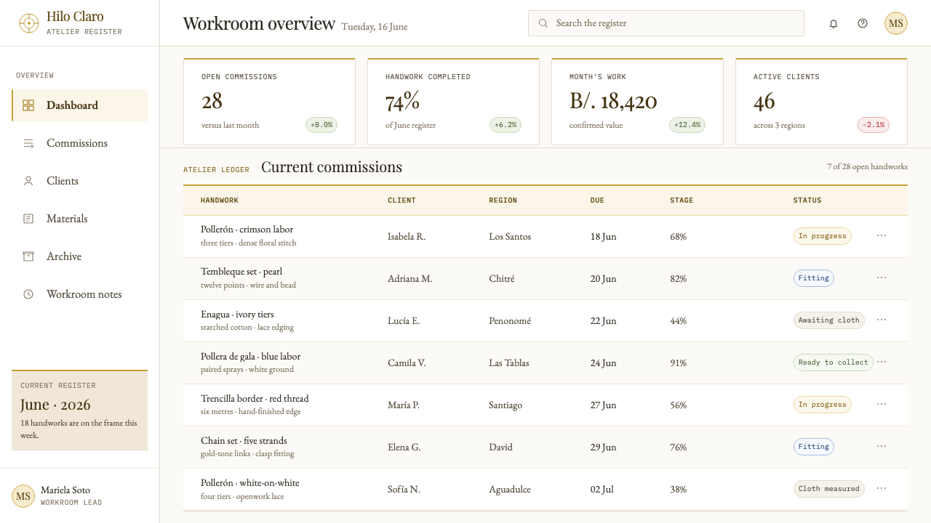Click the Hilo Claro logo icon
Image resolution: width=931 pixels, height=523 pixels.
[x=28, y=23]
